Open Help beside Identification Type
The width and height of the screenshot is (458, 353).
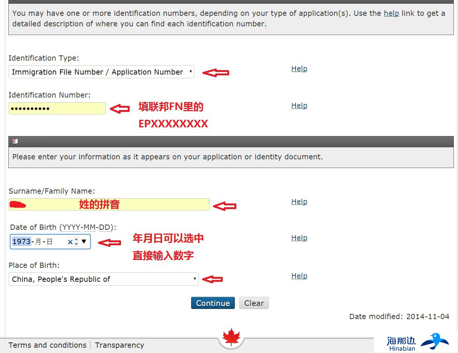(x=299, y=69)
